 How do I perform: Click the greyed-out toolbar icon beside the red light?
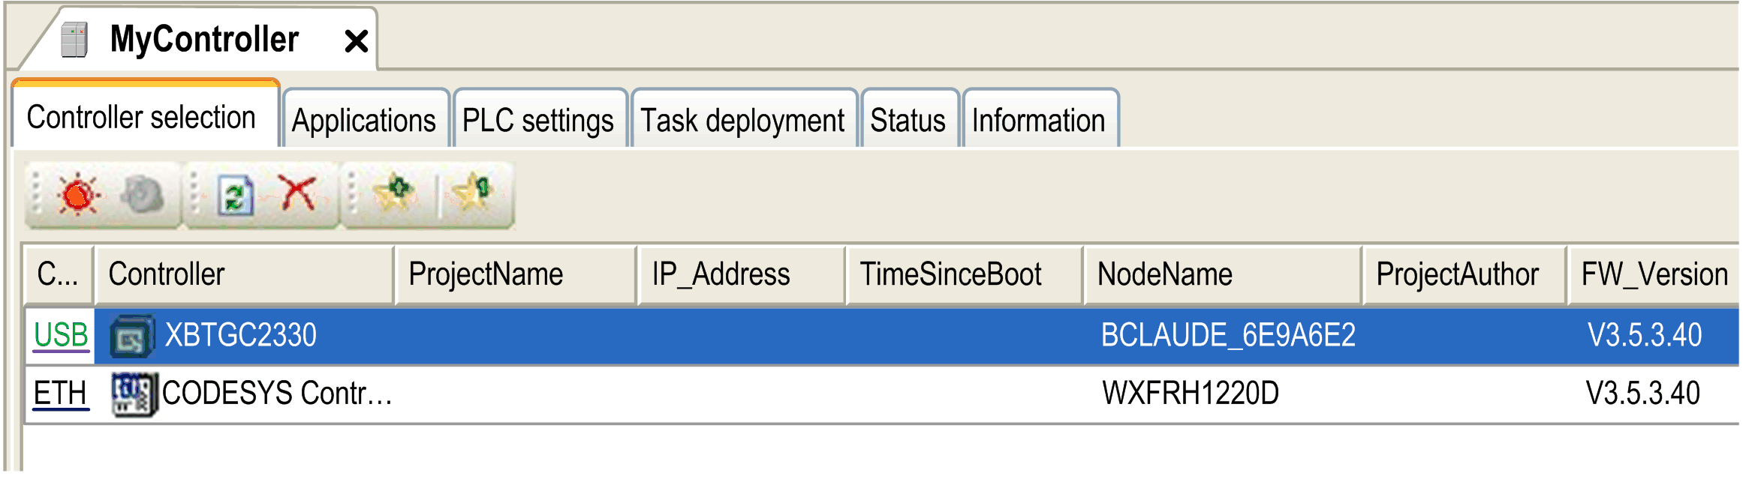pyautogui.click(x=143, y=195)
